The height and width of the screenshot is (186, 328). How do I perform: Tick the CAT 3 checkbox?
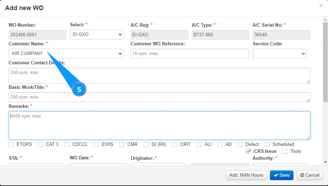pos(40,145)
